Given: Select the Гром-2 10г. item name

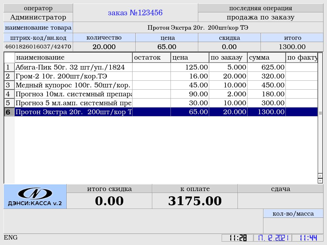Looking at the screenshot, I should click(74, 76).
